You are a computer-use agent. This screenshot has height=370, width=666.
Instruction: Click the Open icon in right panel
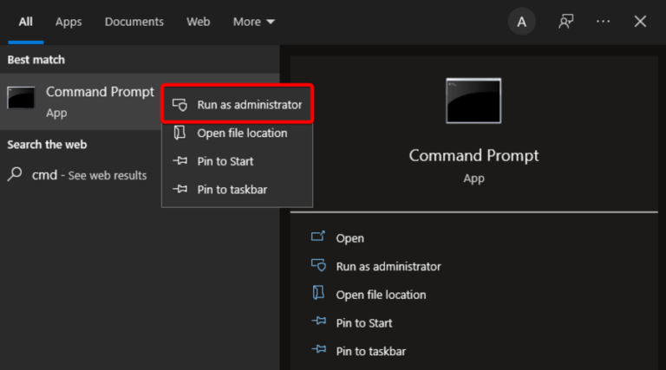coord(318,237)
